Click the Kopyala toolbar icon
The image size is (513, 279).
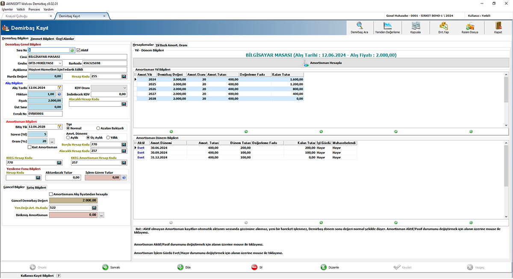click(416, 27)
